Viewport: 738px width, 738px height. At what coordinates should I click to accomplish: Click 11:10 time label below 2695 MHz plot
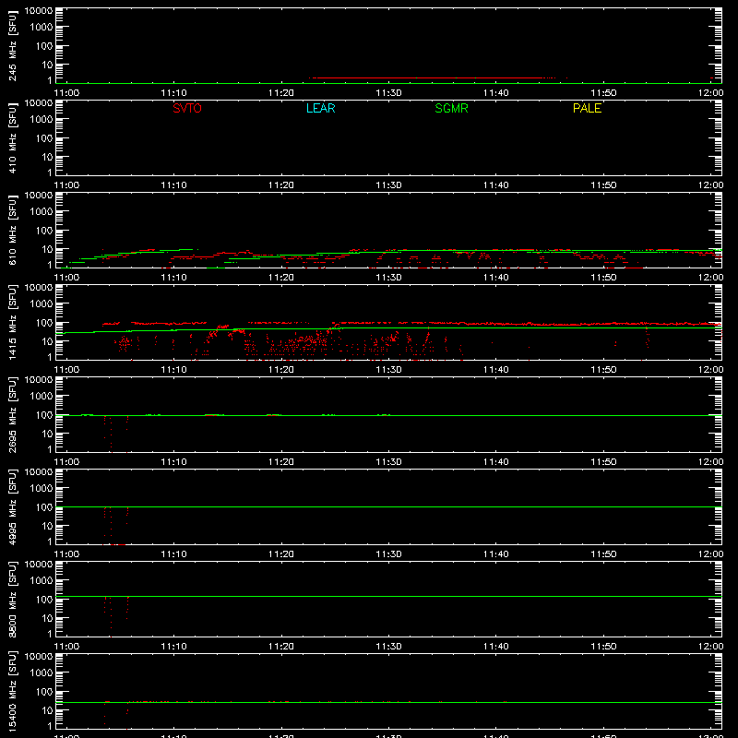[x=173, y=462]
